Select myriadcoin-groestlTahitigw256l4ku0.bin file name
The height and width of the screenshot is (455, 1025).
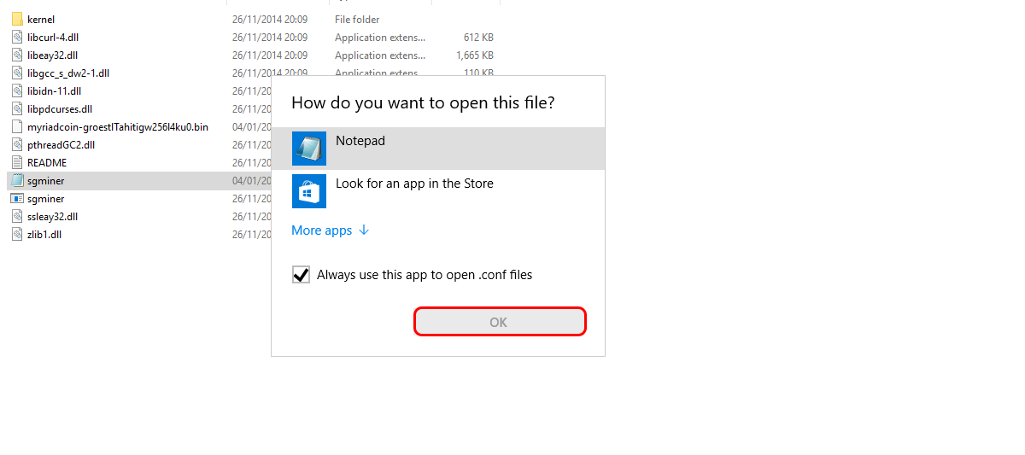(x=118, y=126)
